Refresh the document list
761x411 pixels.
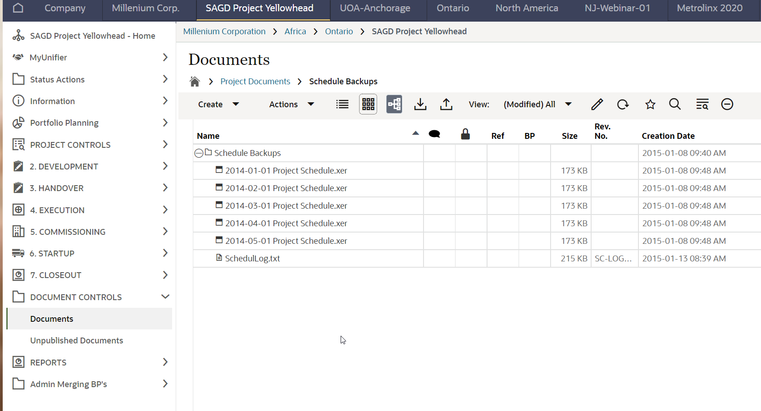623,104
